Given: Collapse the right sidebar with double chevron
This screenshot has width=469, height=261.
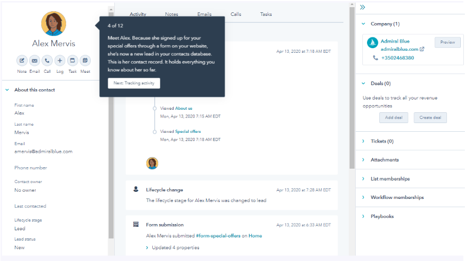Looking at the screenshot, I should tap(362, 7).
